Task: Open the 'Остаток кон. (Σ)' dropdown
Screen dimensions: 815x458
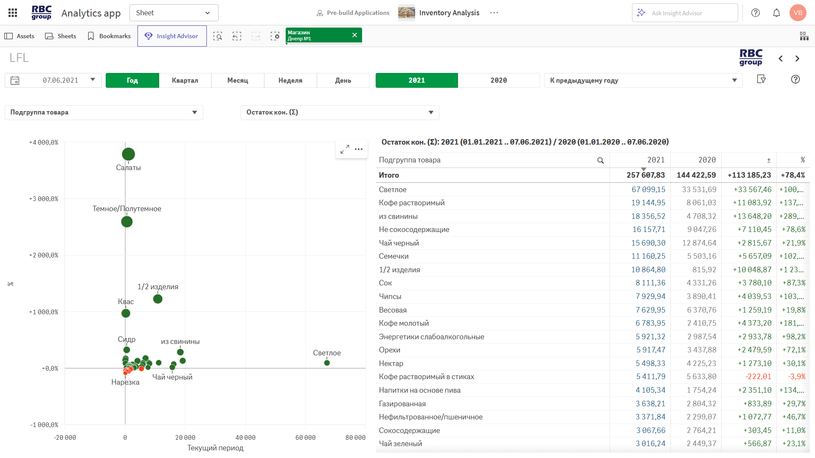Action: coord(339,112)
